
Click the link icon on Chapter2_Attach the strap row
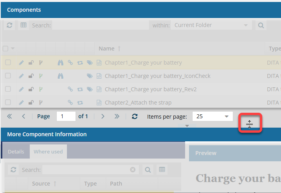[70, 103]
